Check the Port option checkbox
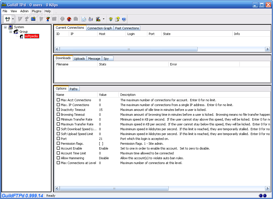 (x=58, y=138)
